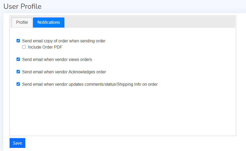Enable the Include Order PDF checkbox
Image resolution: width=246 pixels, height=151 pixels.
click(24, 47)
